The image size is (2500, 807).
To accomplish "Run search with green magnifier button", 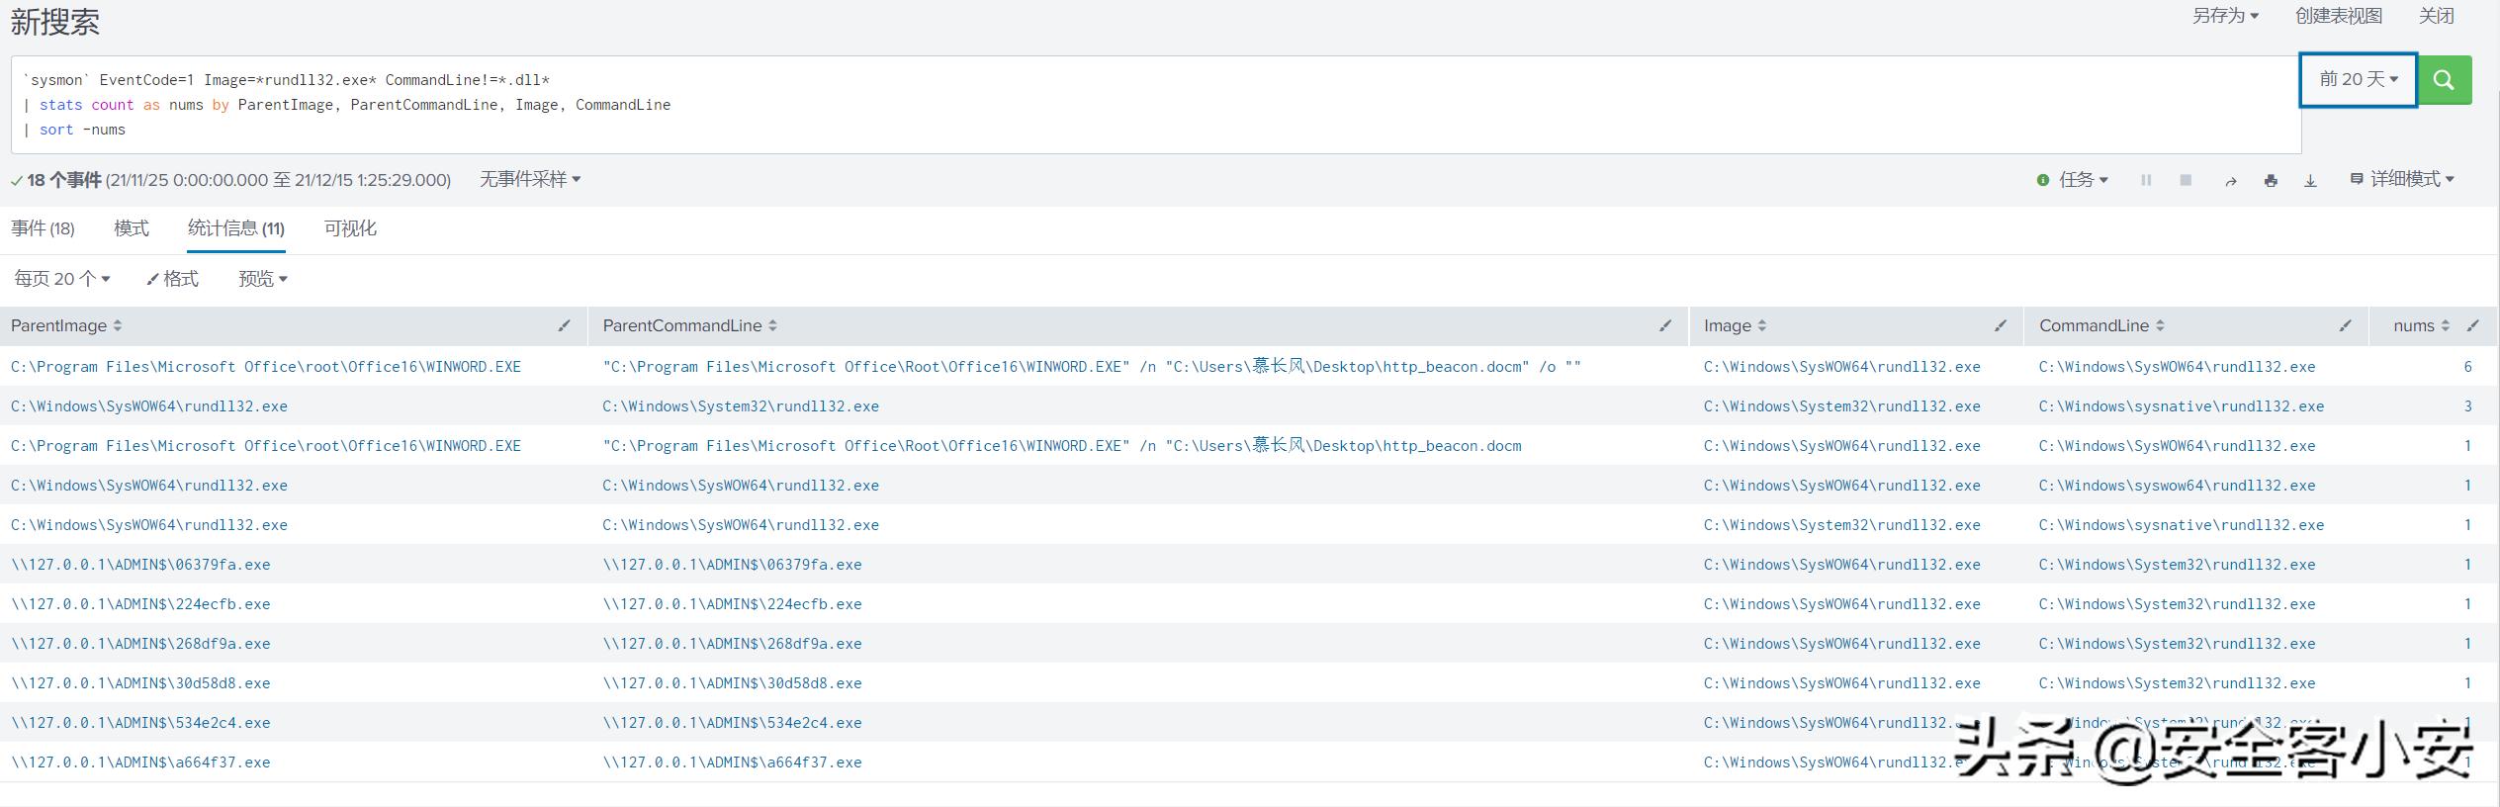I will tap(2444, 80).
